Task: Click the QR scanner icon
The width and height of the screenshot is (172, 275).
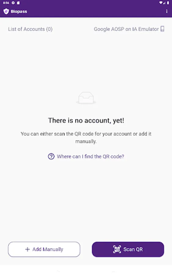Action: [117, 249]
